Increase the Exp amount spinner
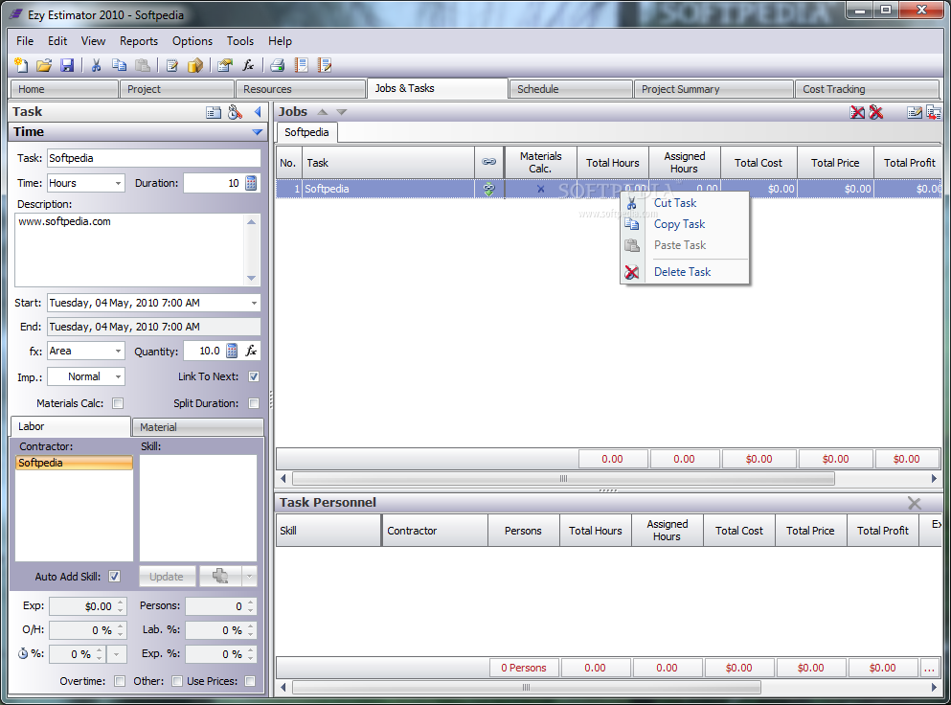The height and width of the screenshot is (705, 951). tap(120, 603)
